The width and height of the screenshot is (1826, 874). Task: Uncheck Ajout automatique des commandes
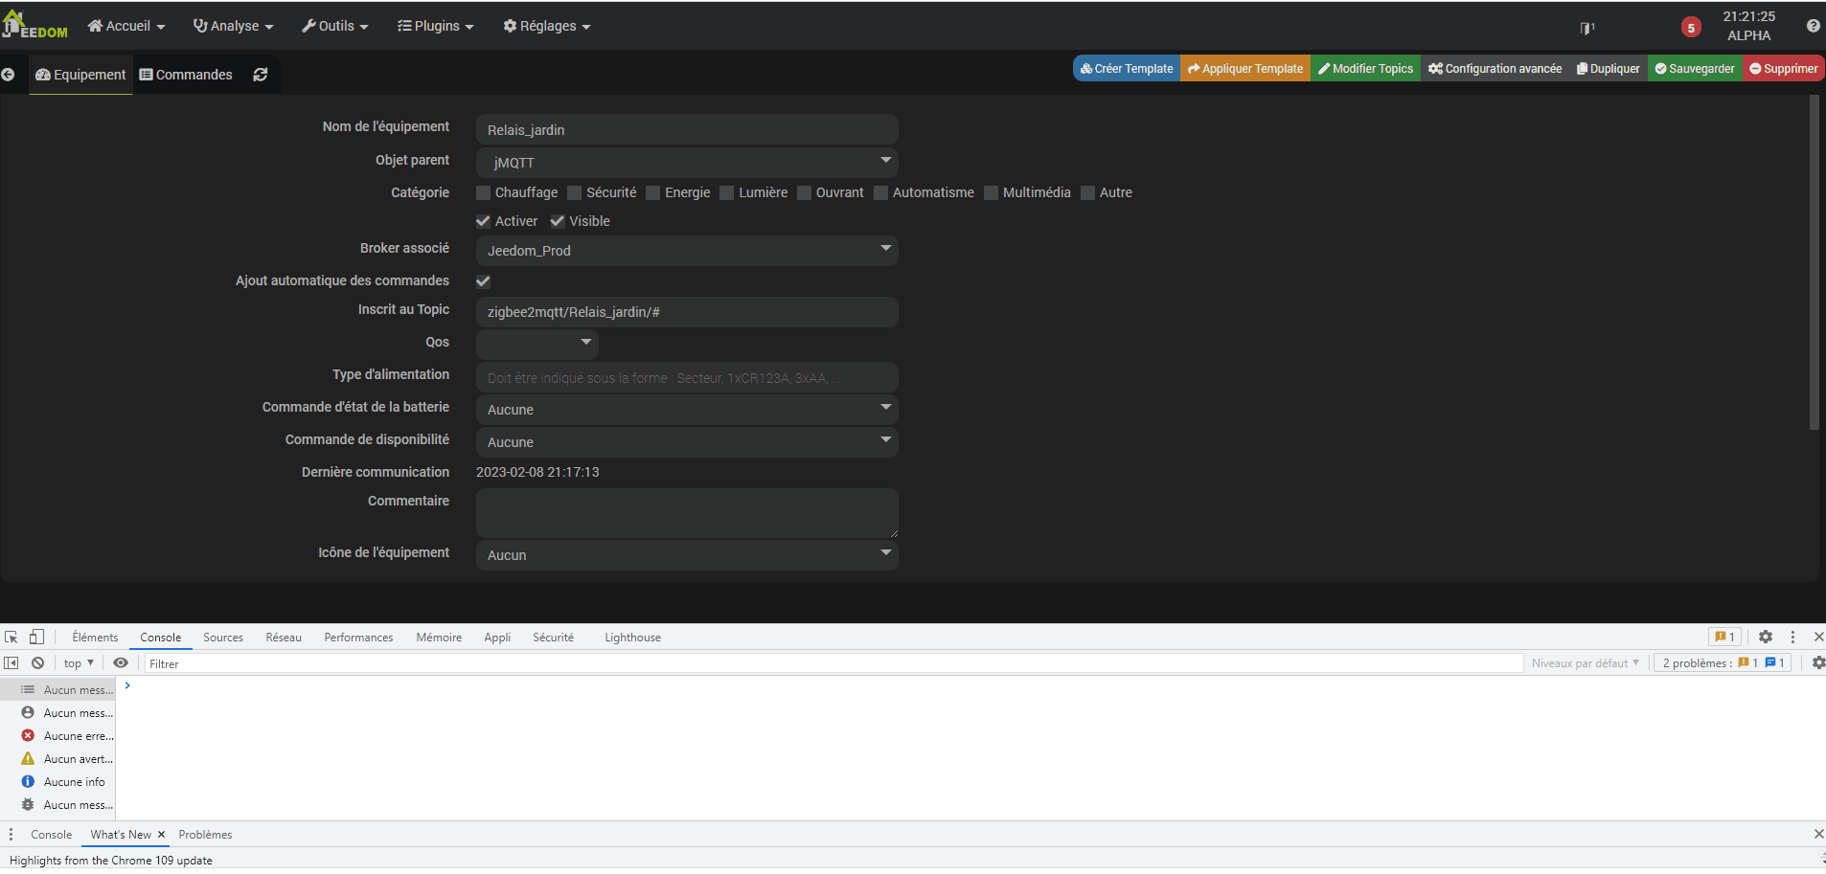[483, 280]
